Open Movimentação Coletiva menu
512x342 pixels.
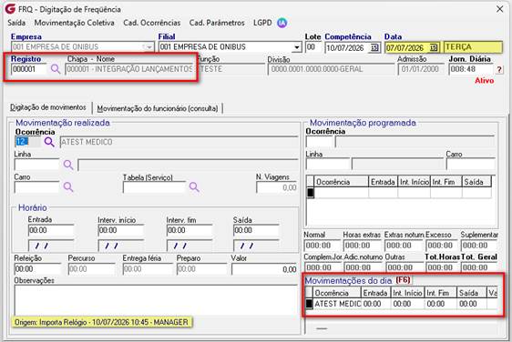pos(74,23)
